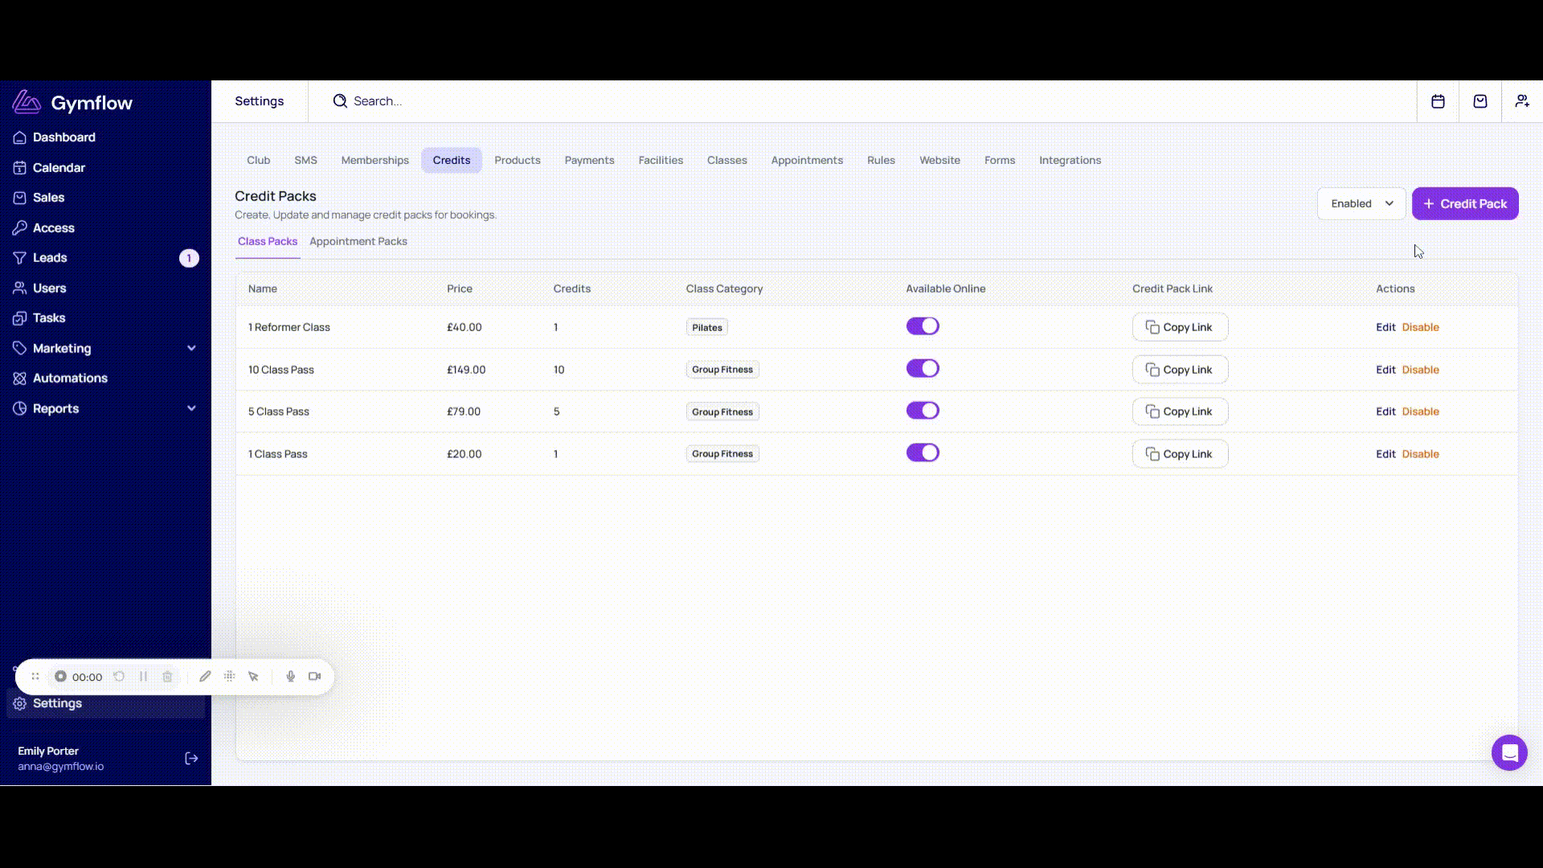Open the Website tab
1543x868 pixels.
click(939, 161)
